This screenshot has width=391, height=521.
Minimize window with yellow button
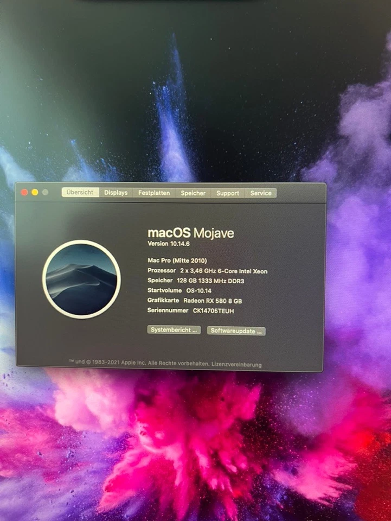35,192
